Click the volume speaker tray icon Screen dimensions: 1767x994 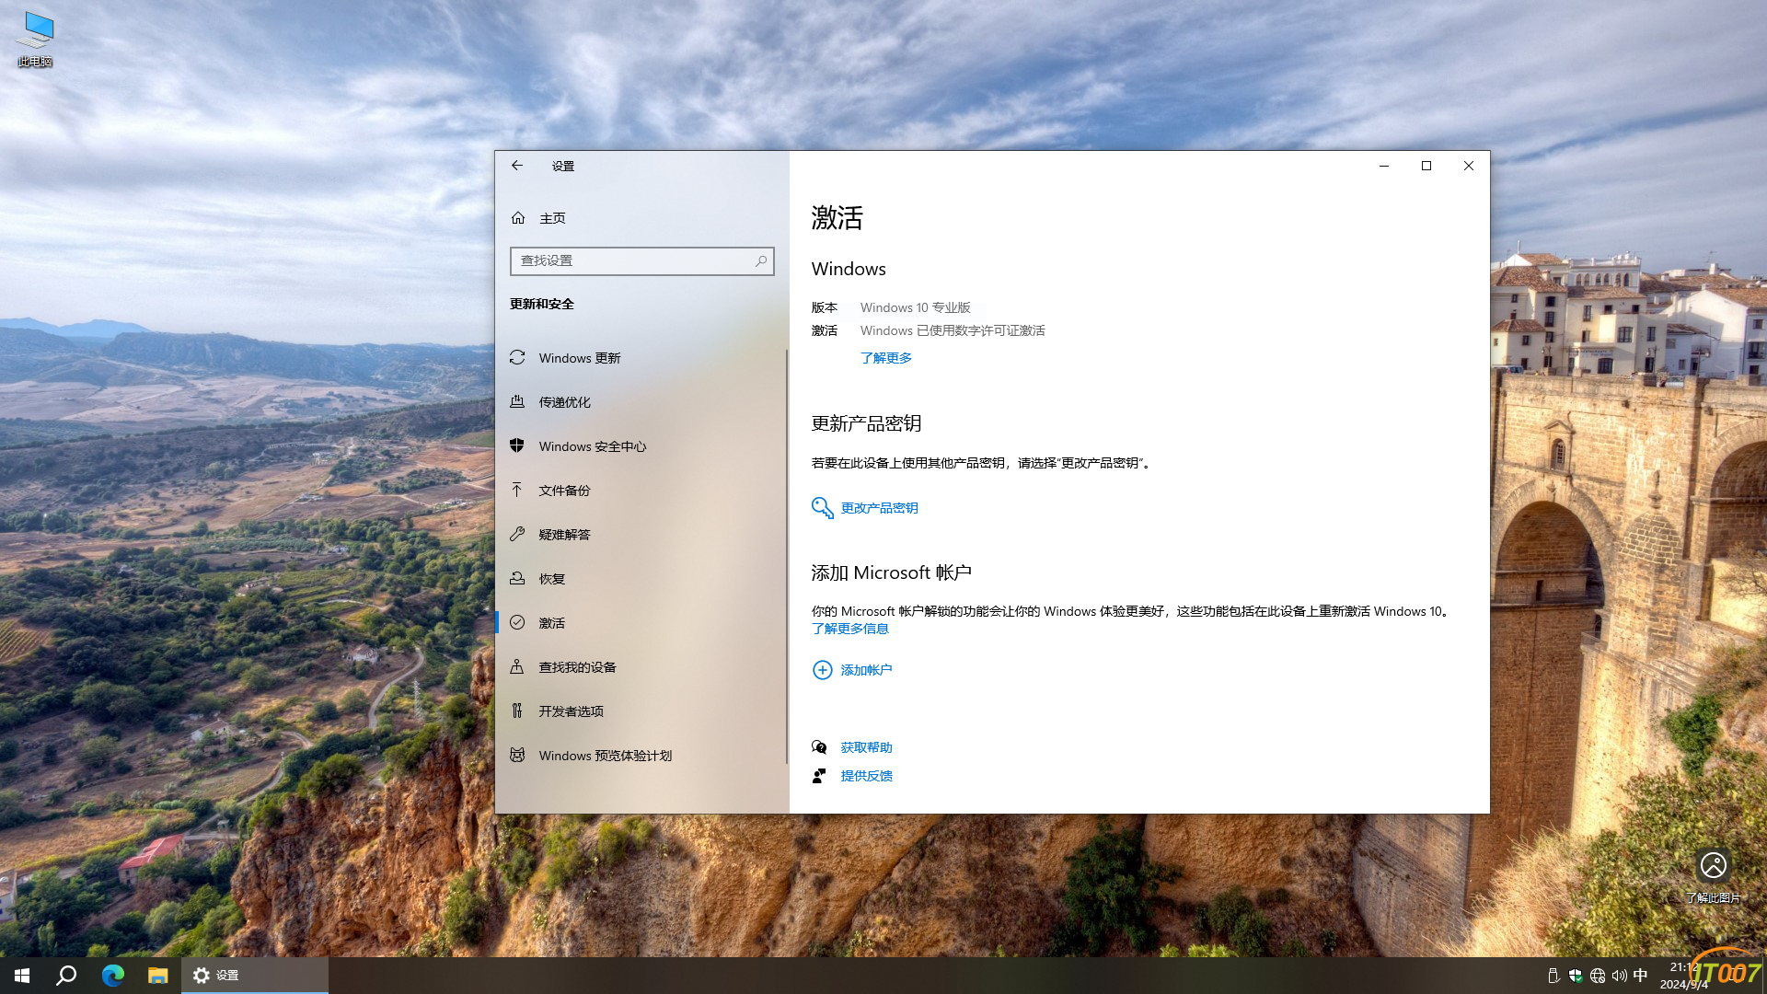tap(1619, 976)
